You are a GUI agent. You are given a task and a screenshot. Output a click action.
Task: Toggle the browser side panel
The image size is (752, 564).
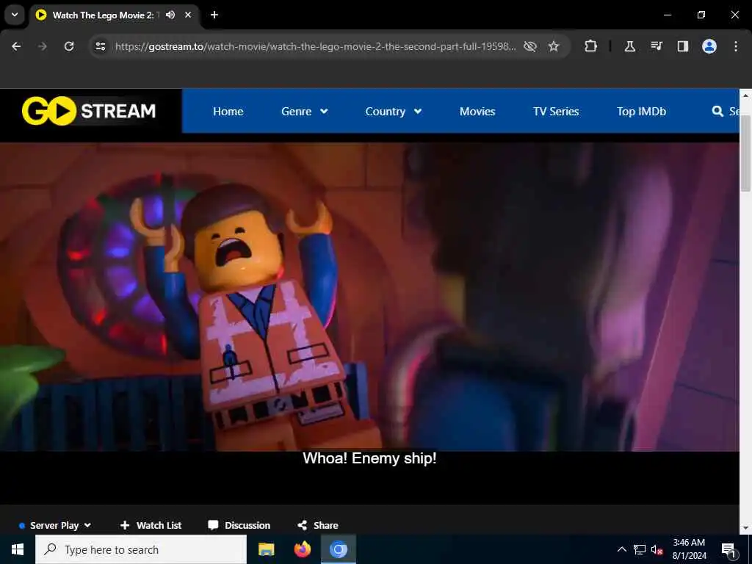coord(682,46)
